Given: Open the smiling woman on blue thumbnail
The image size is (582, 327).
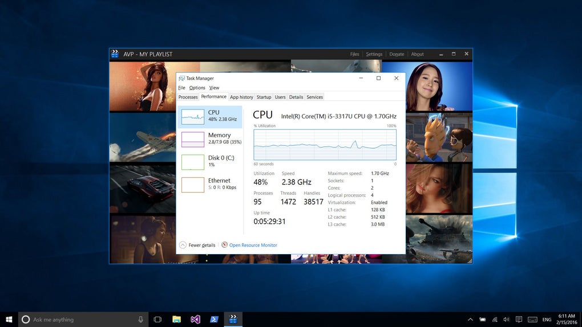Looking at the screenshot, I should coord(439,87).
